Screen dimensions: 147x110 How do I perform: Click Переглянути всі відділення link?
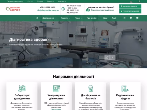[x=103, y=10]
